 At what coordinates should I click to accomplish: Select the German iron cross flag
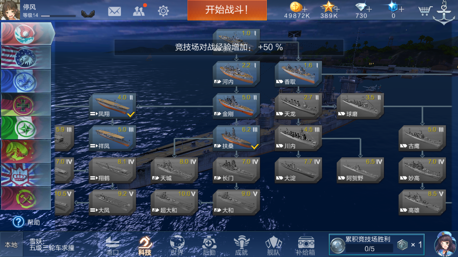(x=26, y=105)
